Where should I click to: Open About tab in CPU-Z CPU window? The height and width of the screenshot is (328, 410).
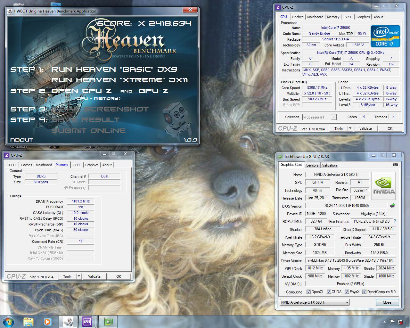(378, 17)
